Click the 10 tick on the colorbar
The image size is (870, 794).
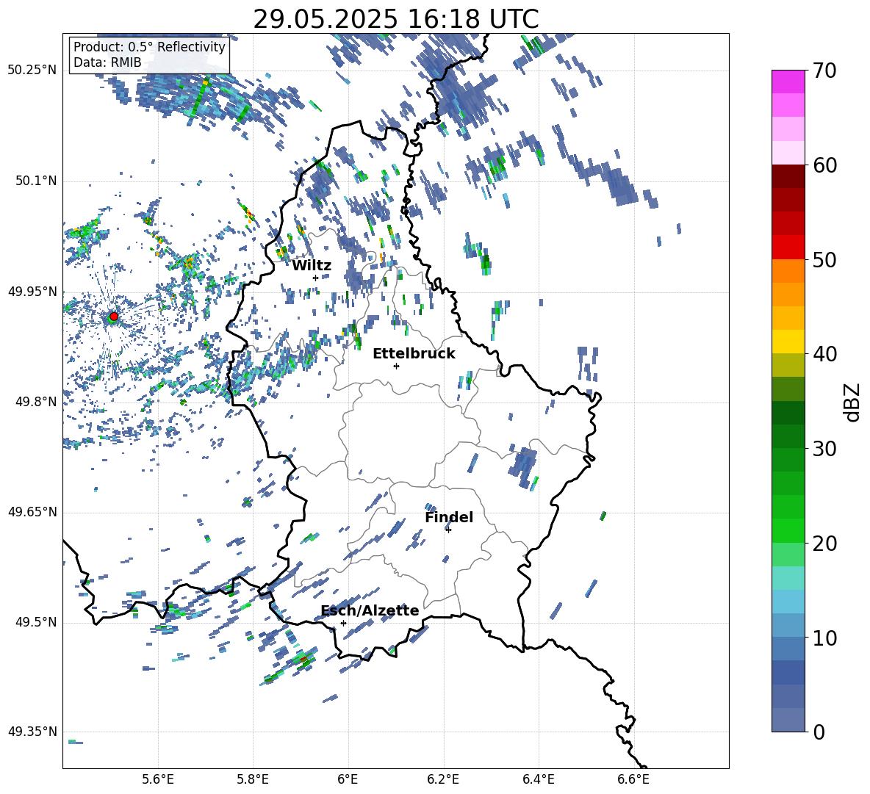tap(824, 638)
